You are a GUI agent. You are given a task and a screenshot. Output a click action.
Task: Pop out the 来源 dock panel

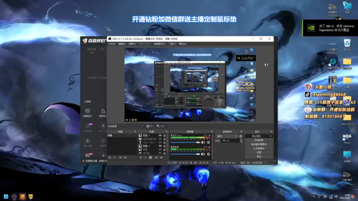[166, 131]
